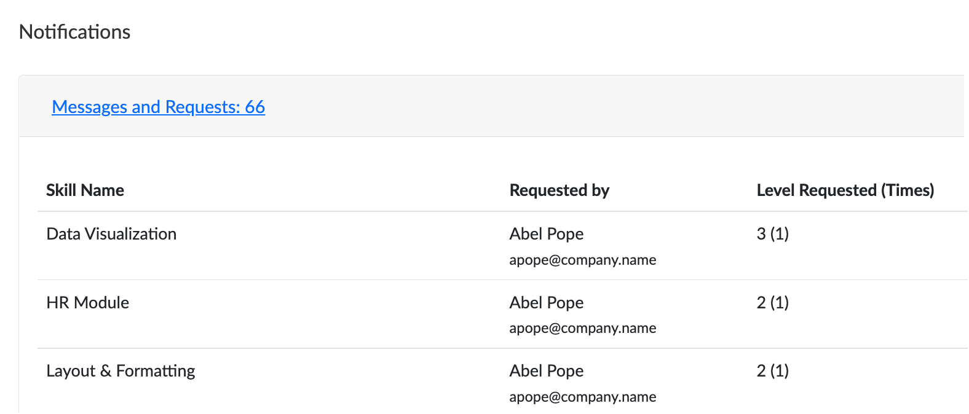Click the word Messages in the header link
969x414 pixels.
90,107
